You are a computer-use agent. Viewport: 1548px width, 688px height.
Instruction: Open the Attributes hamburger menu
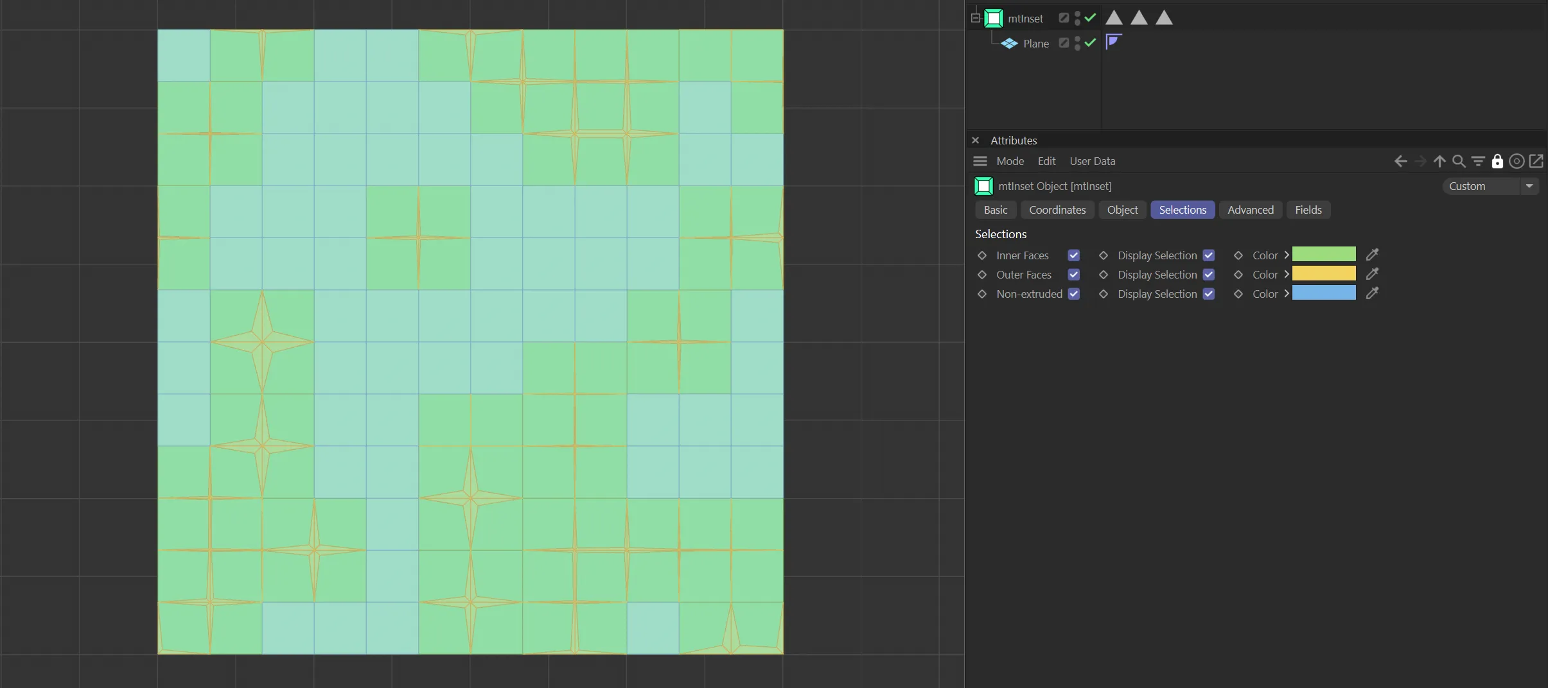(x=980, y=161)
